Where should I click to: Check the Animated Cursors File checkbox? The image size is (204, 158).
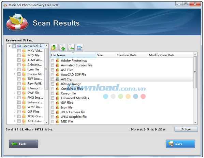coord(53,65)
